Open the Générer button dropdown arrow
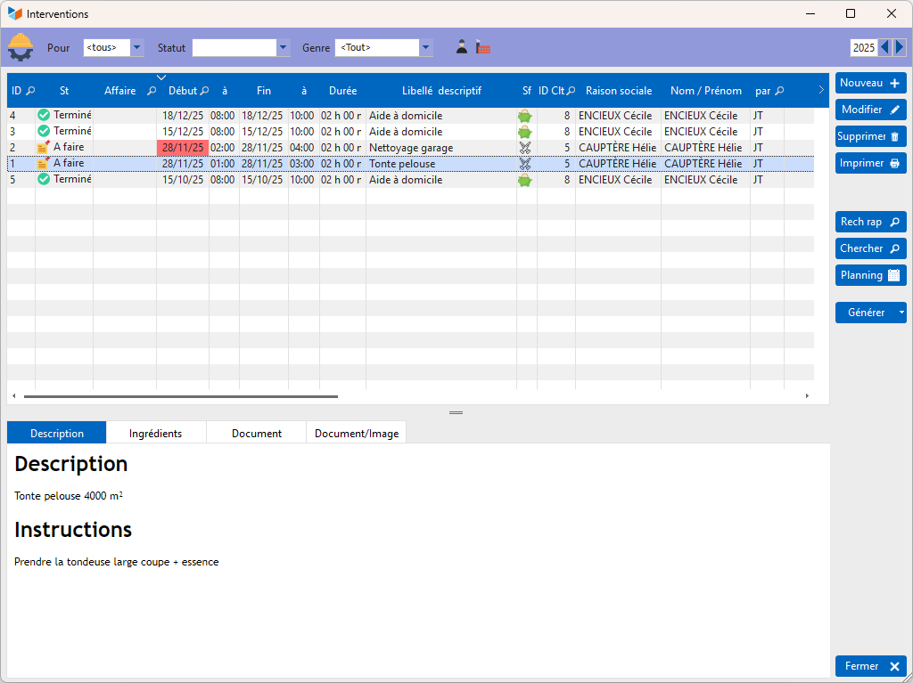This screenshot has height=683, width=913. click(901, 313)
